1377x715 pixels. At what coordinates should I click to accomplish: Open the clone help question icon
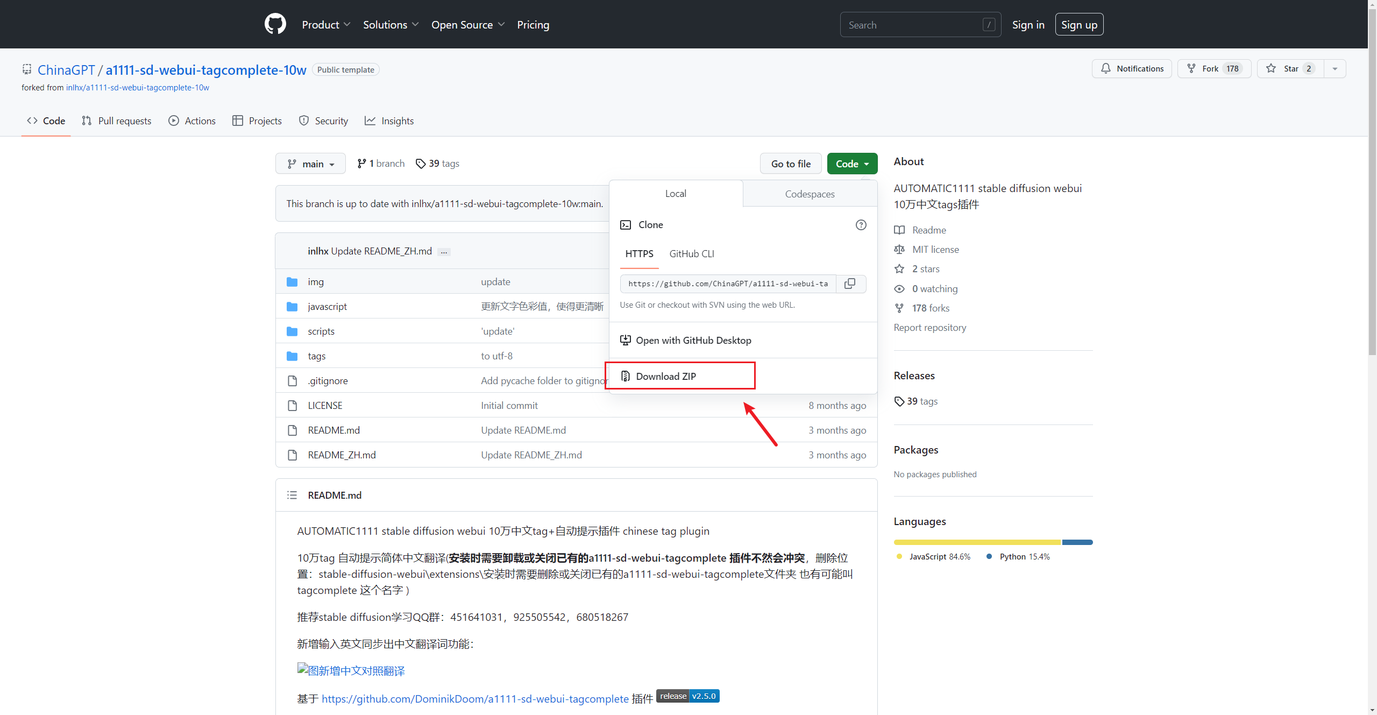pyautogui.click(x=861, y=225)
